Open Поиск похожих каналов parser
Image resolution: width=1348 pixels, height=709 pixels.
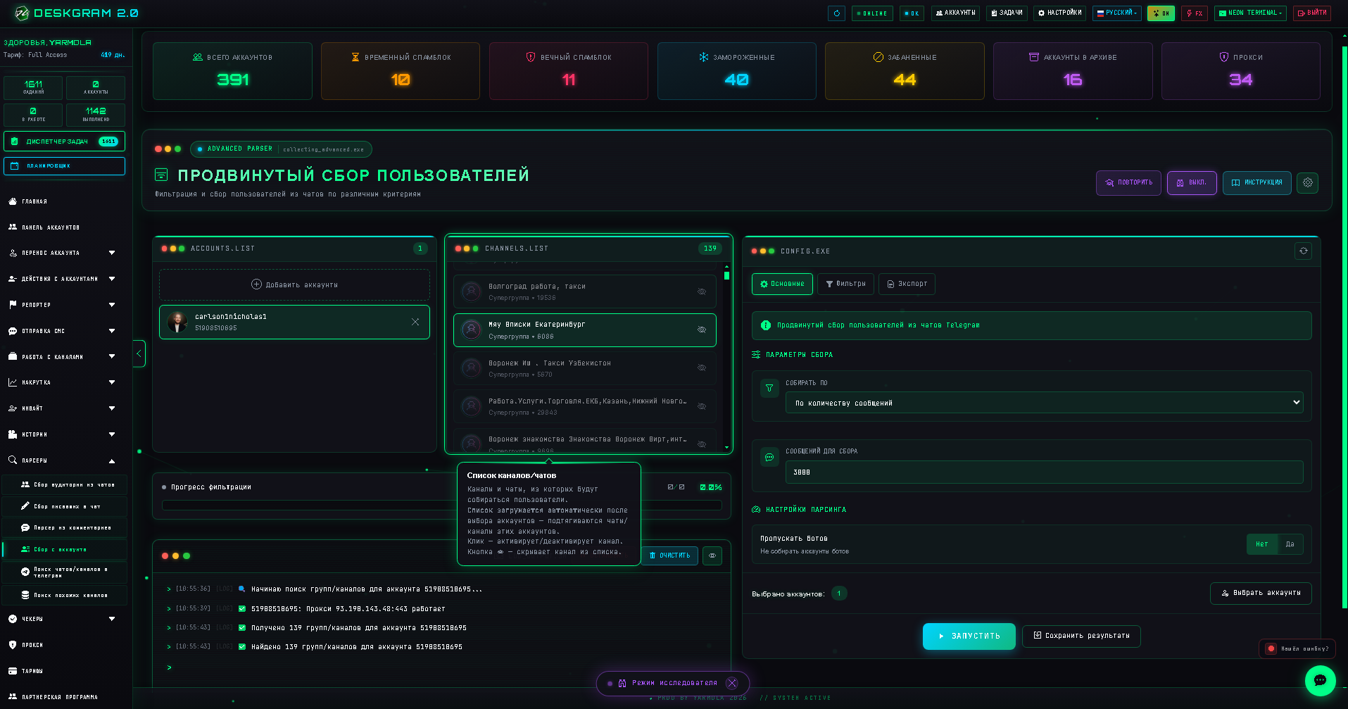65,595
